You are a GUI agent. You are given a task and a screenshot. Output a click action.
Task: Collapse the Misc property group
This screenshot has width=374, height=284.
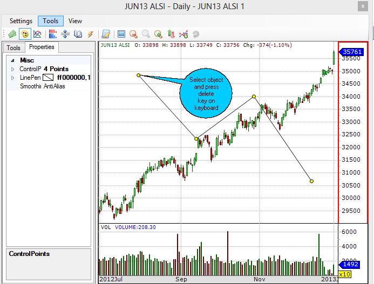(12, 61)
